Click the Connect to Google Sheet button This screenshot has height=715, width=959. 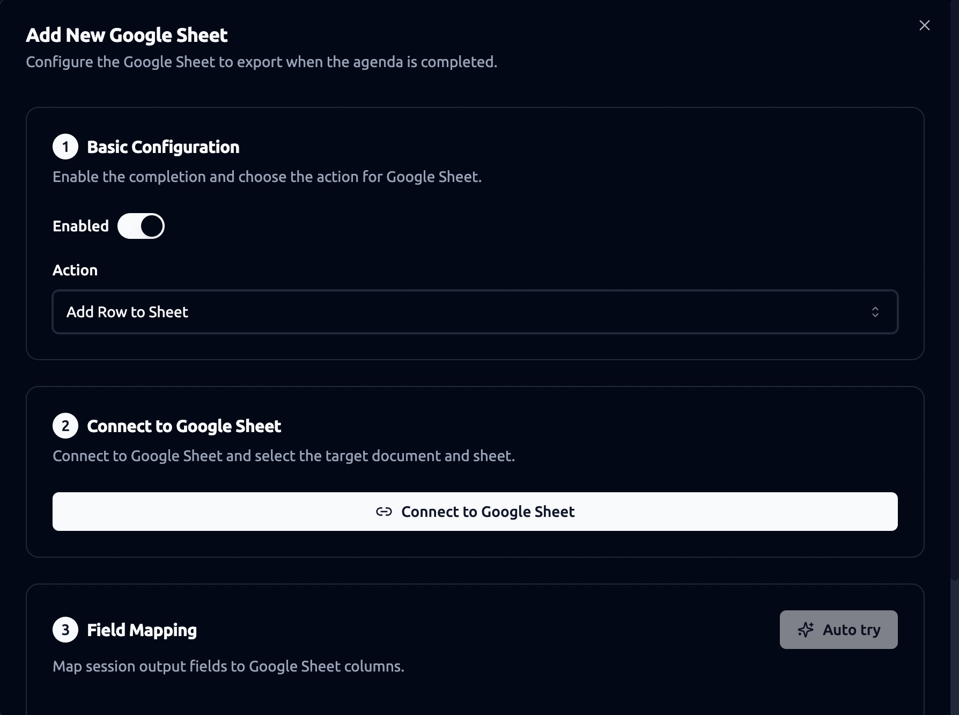[x=475, y=512]
